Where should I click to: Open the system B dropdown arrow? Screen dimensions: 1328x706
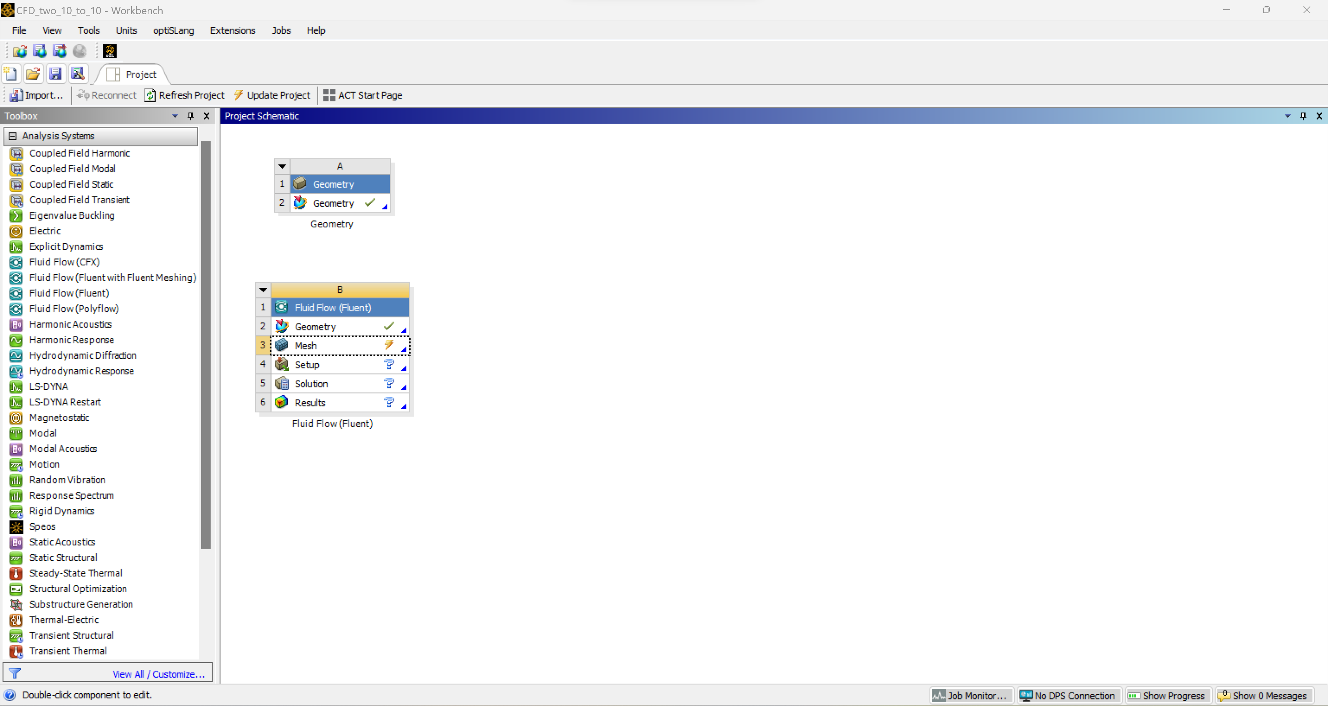coord(263,290)
